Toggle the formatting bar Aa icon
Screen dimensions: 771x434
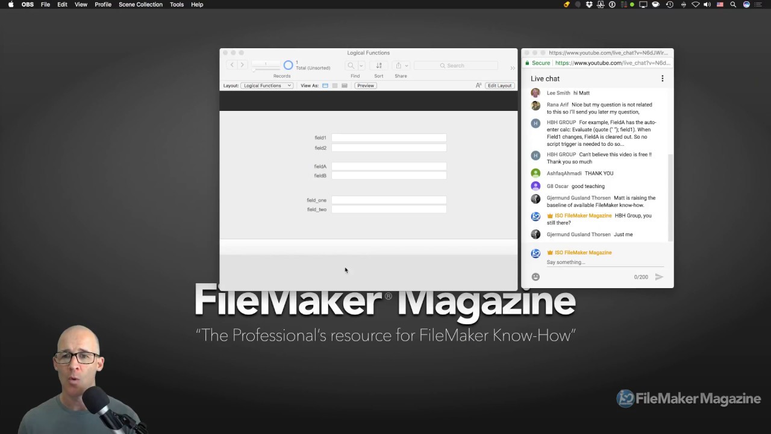[478, 86]
